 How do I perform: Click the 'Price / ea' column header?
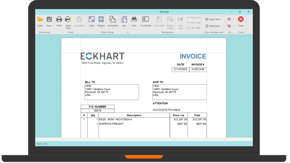(x=179, y=115)
